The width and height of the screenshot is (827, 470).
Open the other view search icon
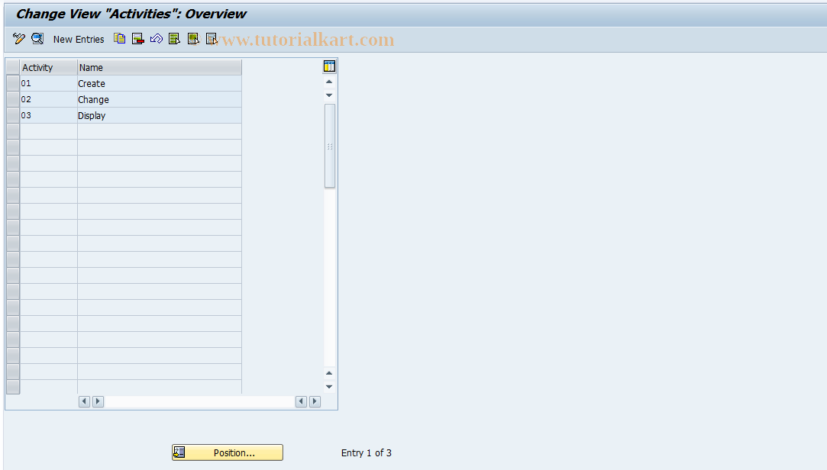pos(37,39)
